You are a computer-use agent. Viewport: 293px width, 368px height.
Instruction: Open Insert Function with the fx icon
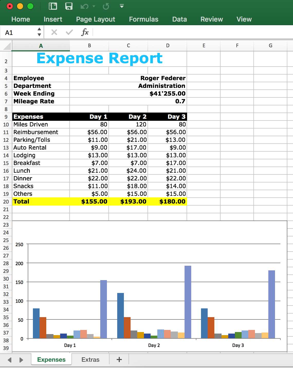coord(85,32)
